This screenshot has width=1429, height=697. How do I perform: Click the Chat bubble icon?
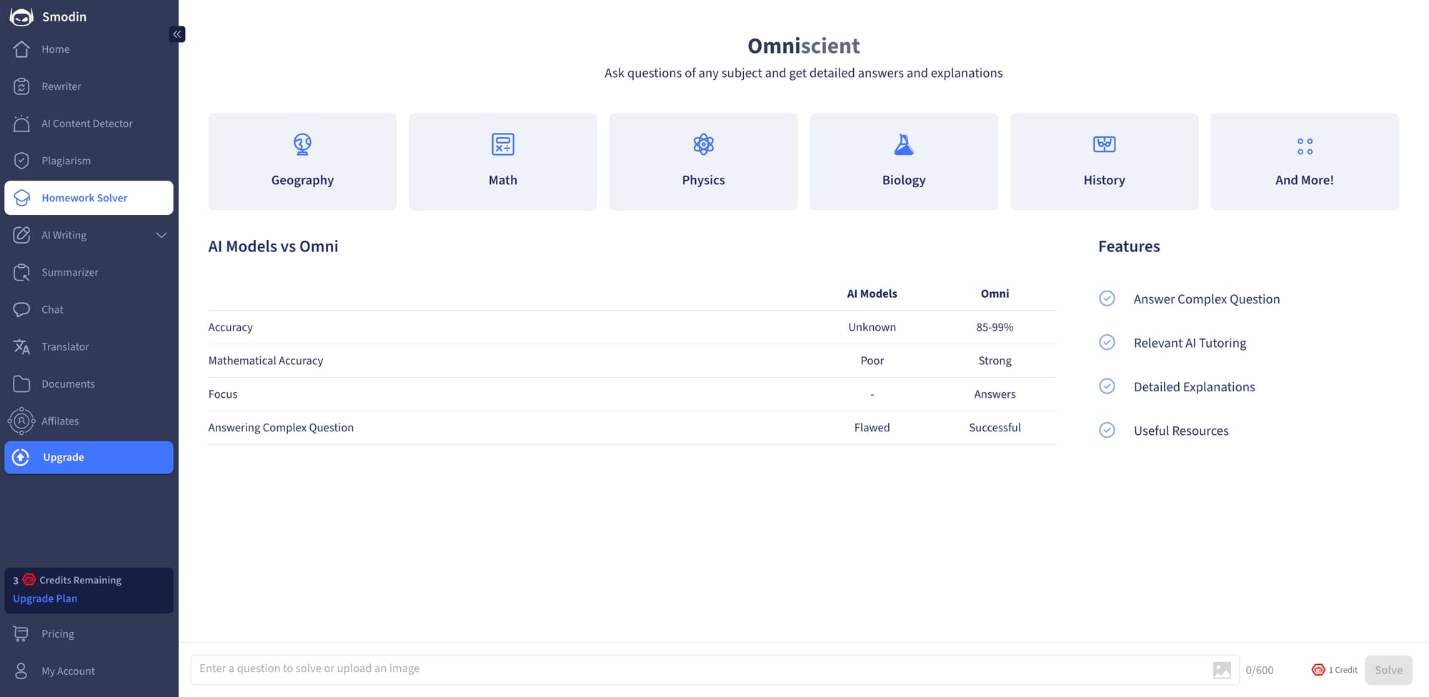point(21,309)
